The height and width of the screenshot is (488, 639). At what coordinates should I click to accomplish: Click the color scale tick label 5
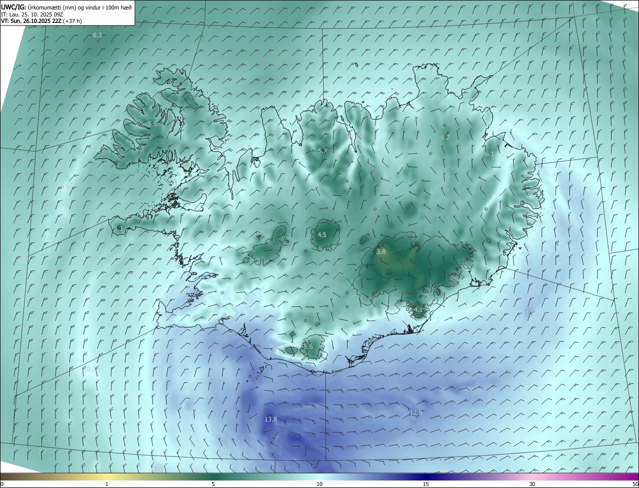213,485
